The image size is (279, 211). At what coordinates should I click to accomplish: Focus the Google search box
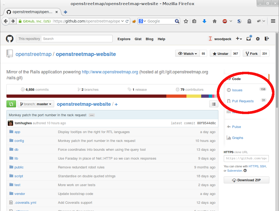(160, 21)
